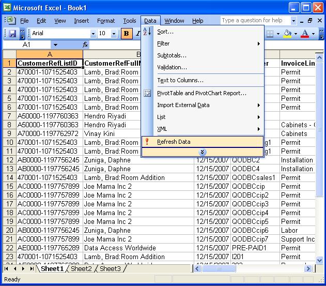Click vertical scrollbar up arrow

tap(319, 57)
